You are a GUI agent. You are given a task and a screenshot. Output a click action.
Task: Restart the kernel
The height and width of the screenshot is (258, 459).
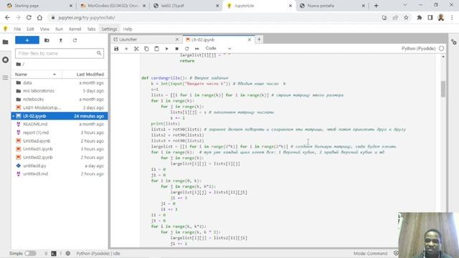pos(186,49)
